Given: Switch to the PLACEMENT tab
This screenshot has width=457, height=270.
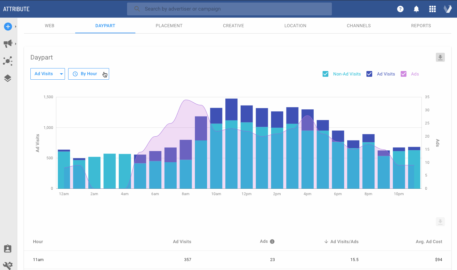Looking at the screenshot, I should coord(169,26).
